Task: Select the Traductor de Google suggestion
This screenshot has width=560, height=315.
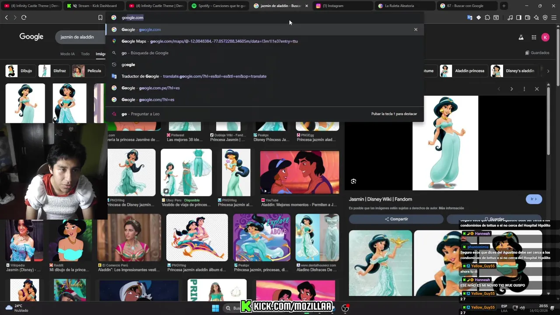Action: pos(265,76)
